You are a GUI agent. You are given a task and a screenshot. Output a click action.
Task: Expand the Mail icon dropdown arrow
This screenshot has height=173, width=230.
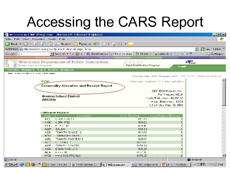pyautogui.click(x=108, y=44)
